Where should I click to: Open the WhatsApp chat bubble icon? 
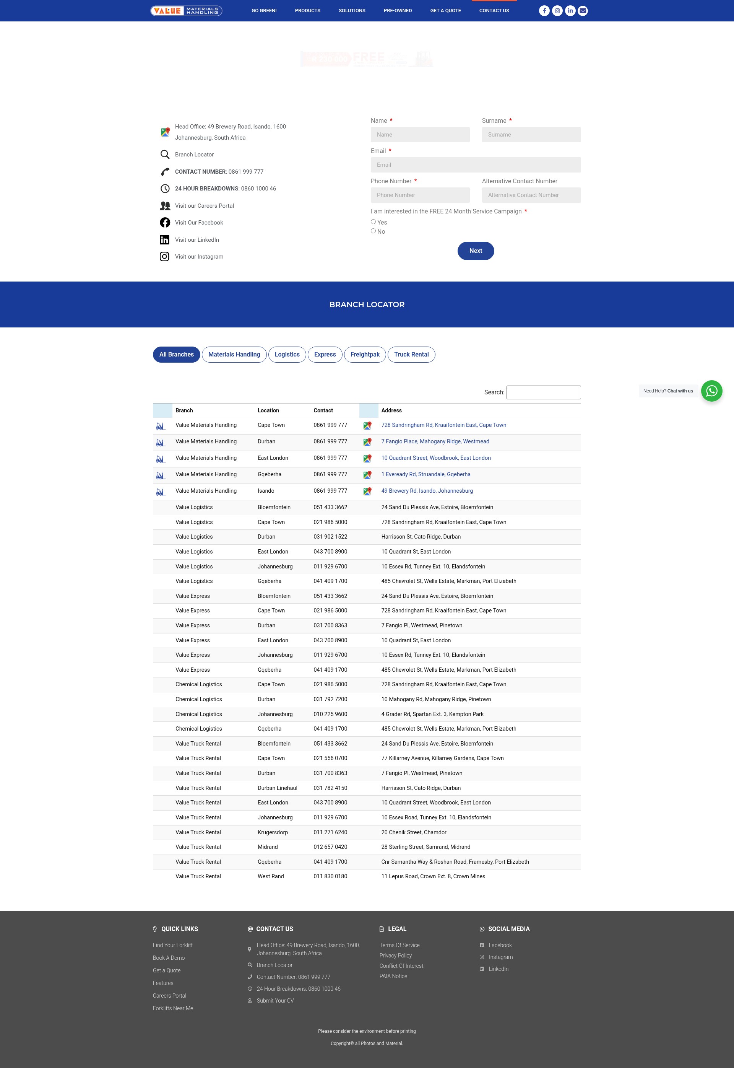click(x=711, y=391)
